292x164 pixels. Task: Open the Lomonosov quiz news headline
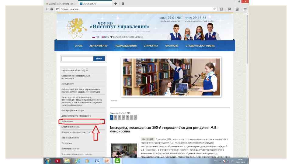point(164,129)
